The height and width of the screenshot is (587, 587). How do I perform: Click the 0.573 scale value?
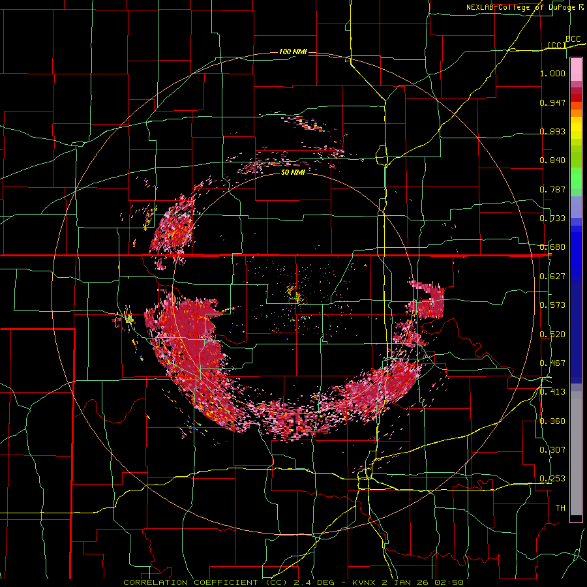(x=552, y=305)
